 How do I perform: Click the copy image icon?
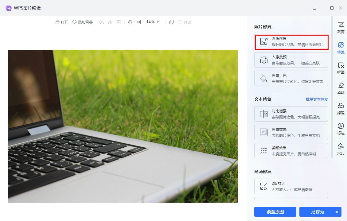[171, 22]
